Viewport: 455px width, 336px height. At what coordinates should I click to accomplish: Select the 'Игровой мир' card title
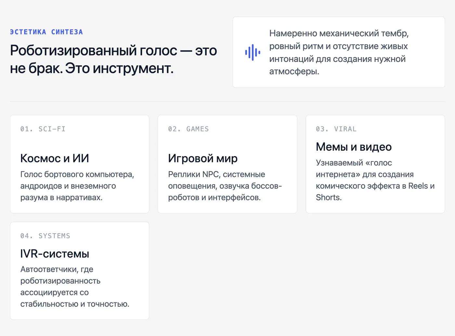203,158
